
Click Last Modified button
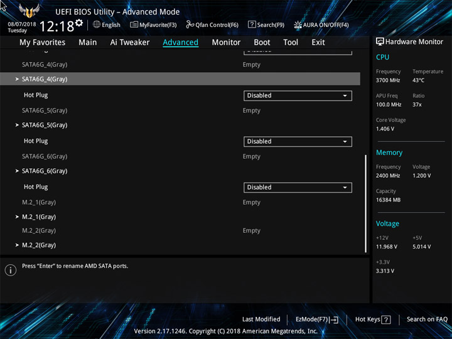pyautogui.click(x=261, y=320)
